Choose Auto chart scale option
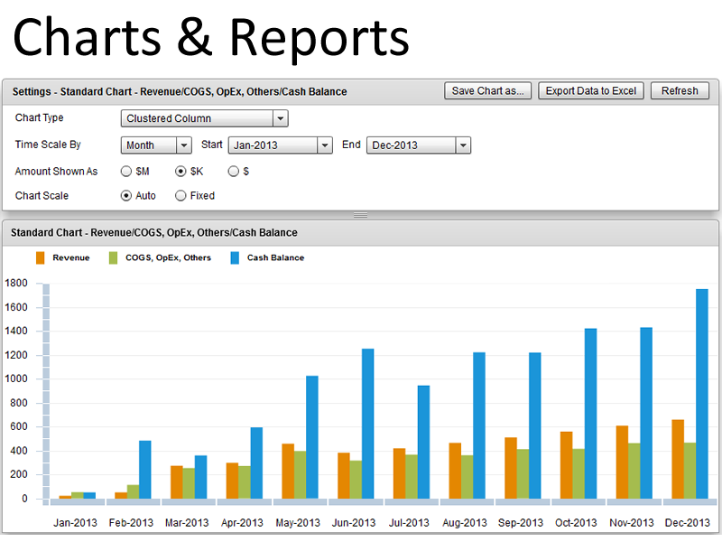The height and width of the screenshot is (542, 722). click(126, 195)
